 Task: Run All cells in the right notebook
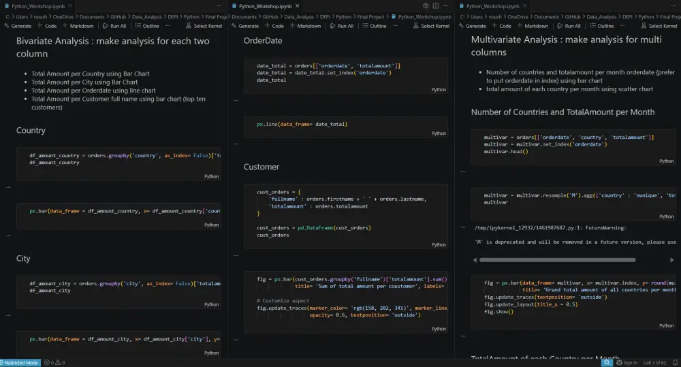pyautogui.click(x=569, y=26)
